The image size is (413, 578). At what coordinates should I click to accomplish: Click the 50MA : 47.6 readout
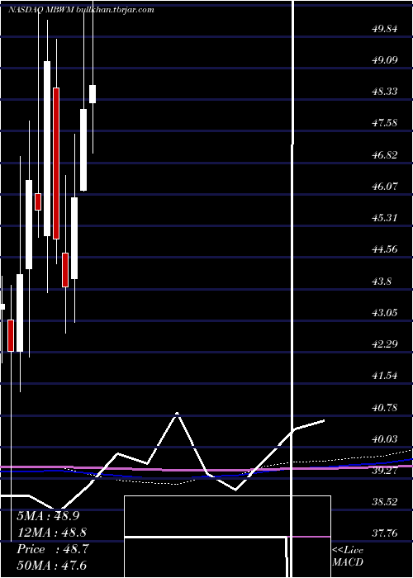pos(52,566)
